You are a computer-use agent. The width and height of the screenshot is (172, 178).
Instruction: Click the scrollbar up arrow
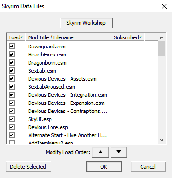(162, 37)
